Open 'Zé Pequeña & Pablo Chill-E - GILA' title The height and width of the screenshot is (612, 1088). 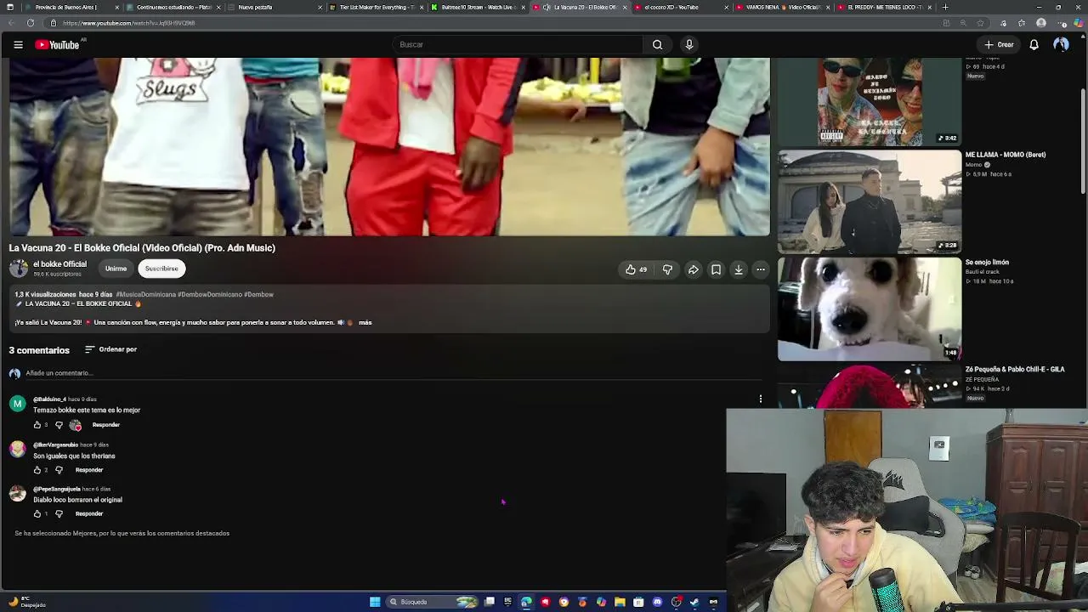1015,370
